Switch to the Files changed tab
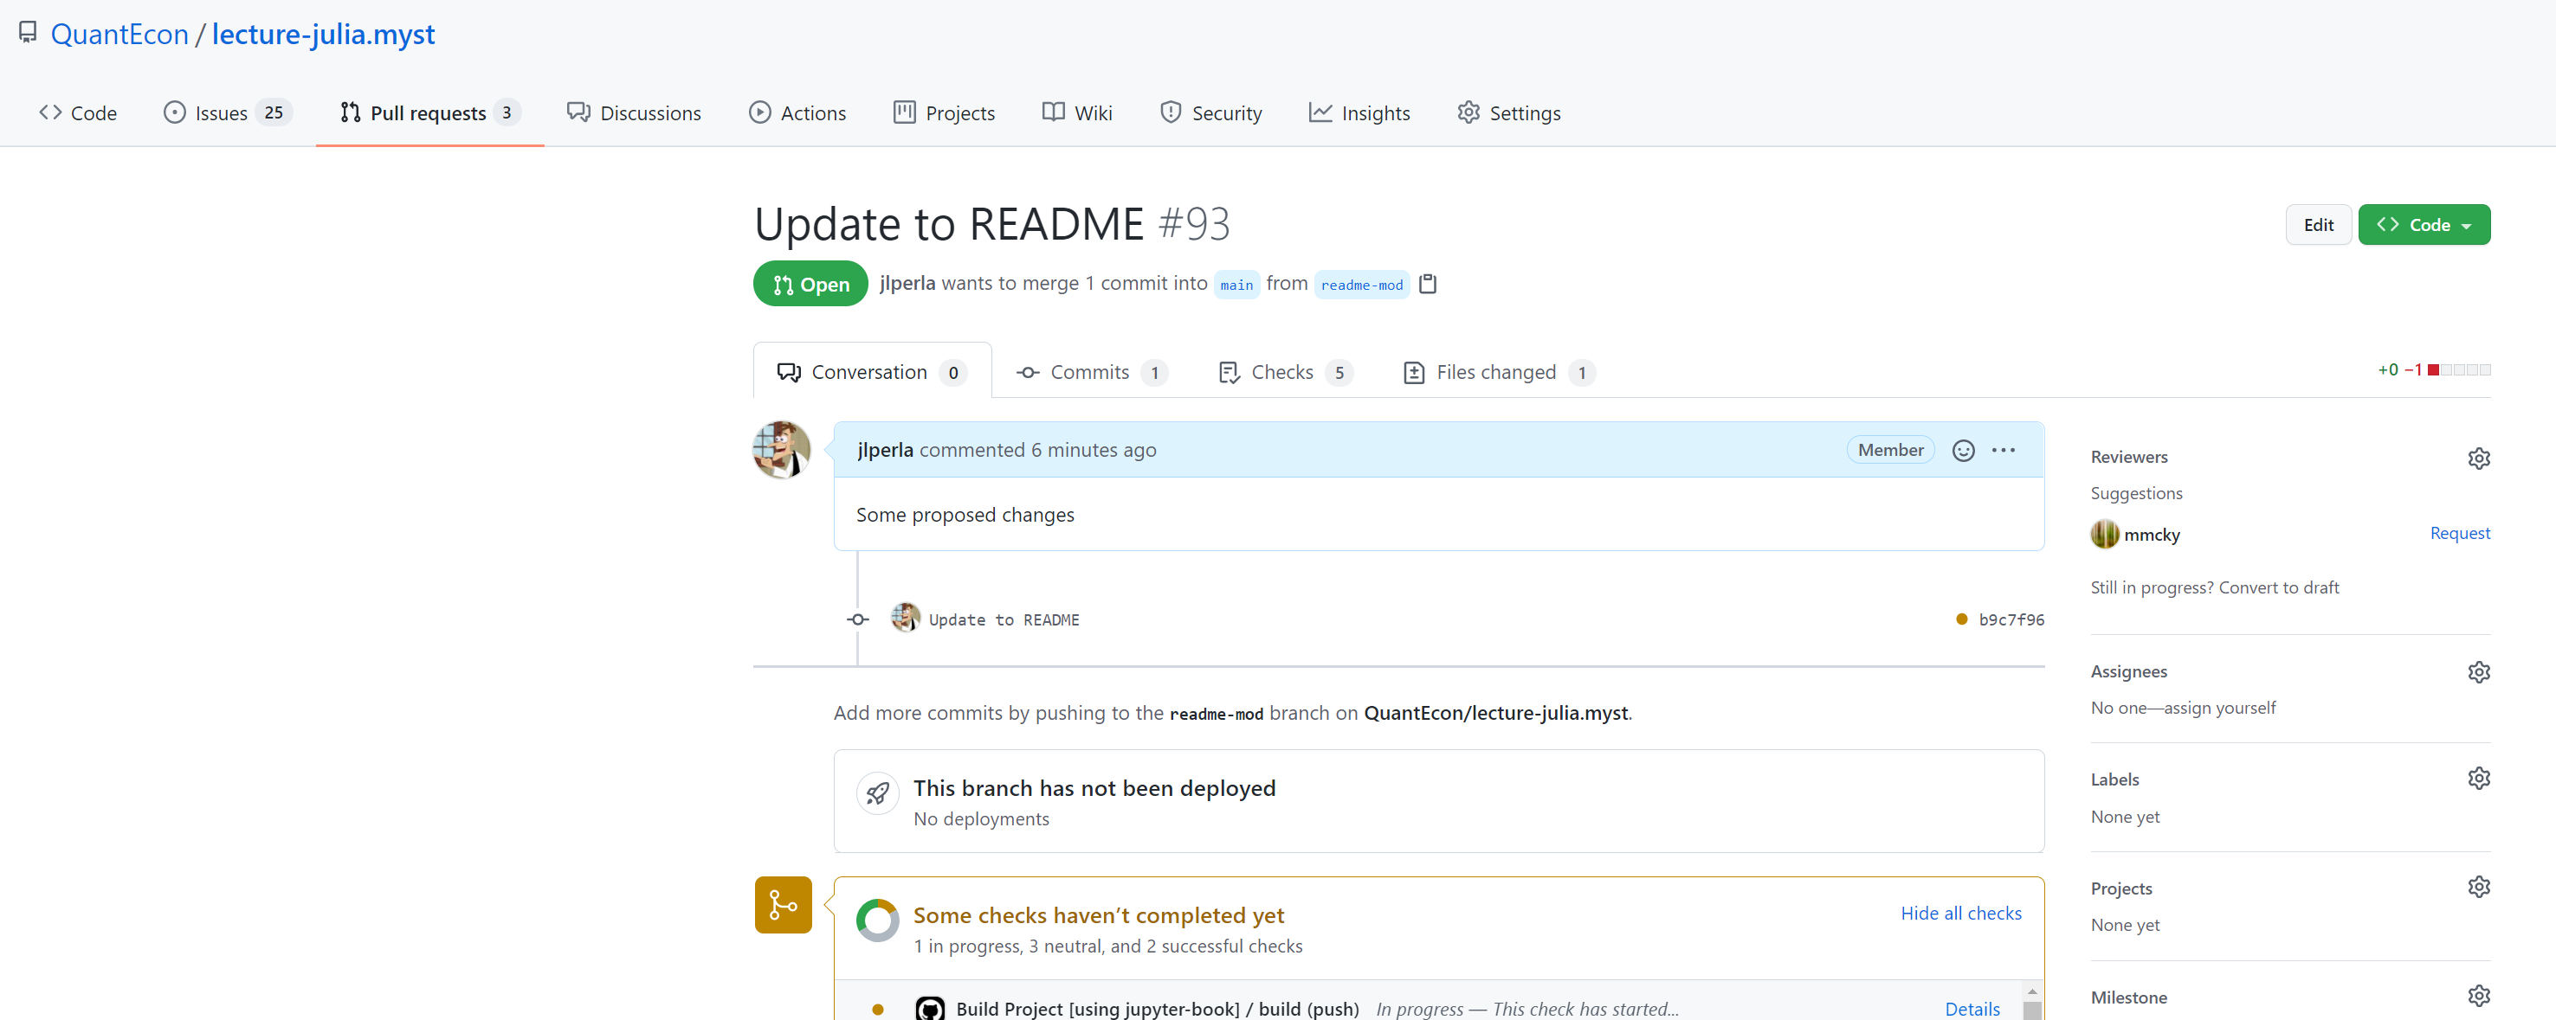Image resolution: width=2556 pixels, height=1020 pixels. click(x=1496, y=373)
